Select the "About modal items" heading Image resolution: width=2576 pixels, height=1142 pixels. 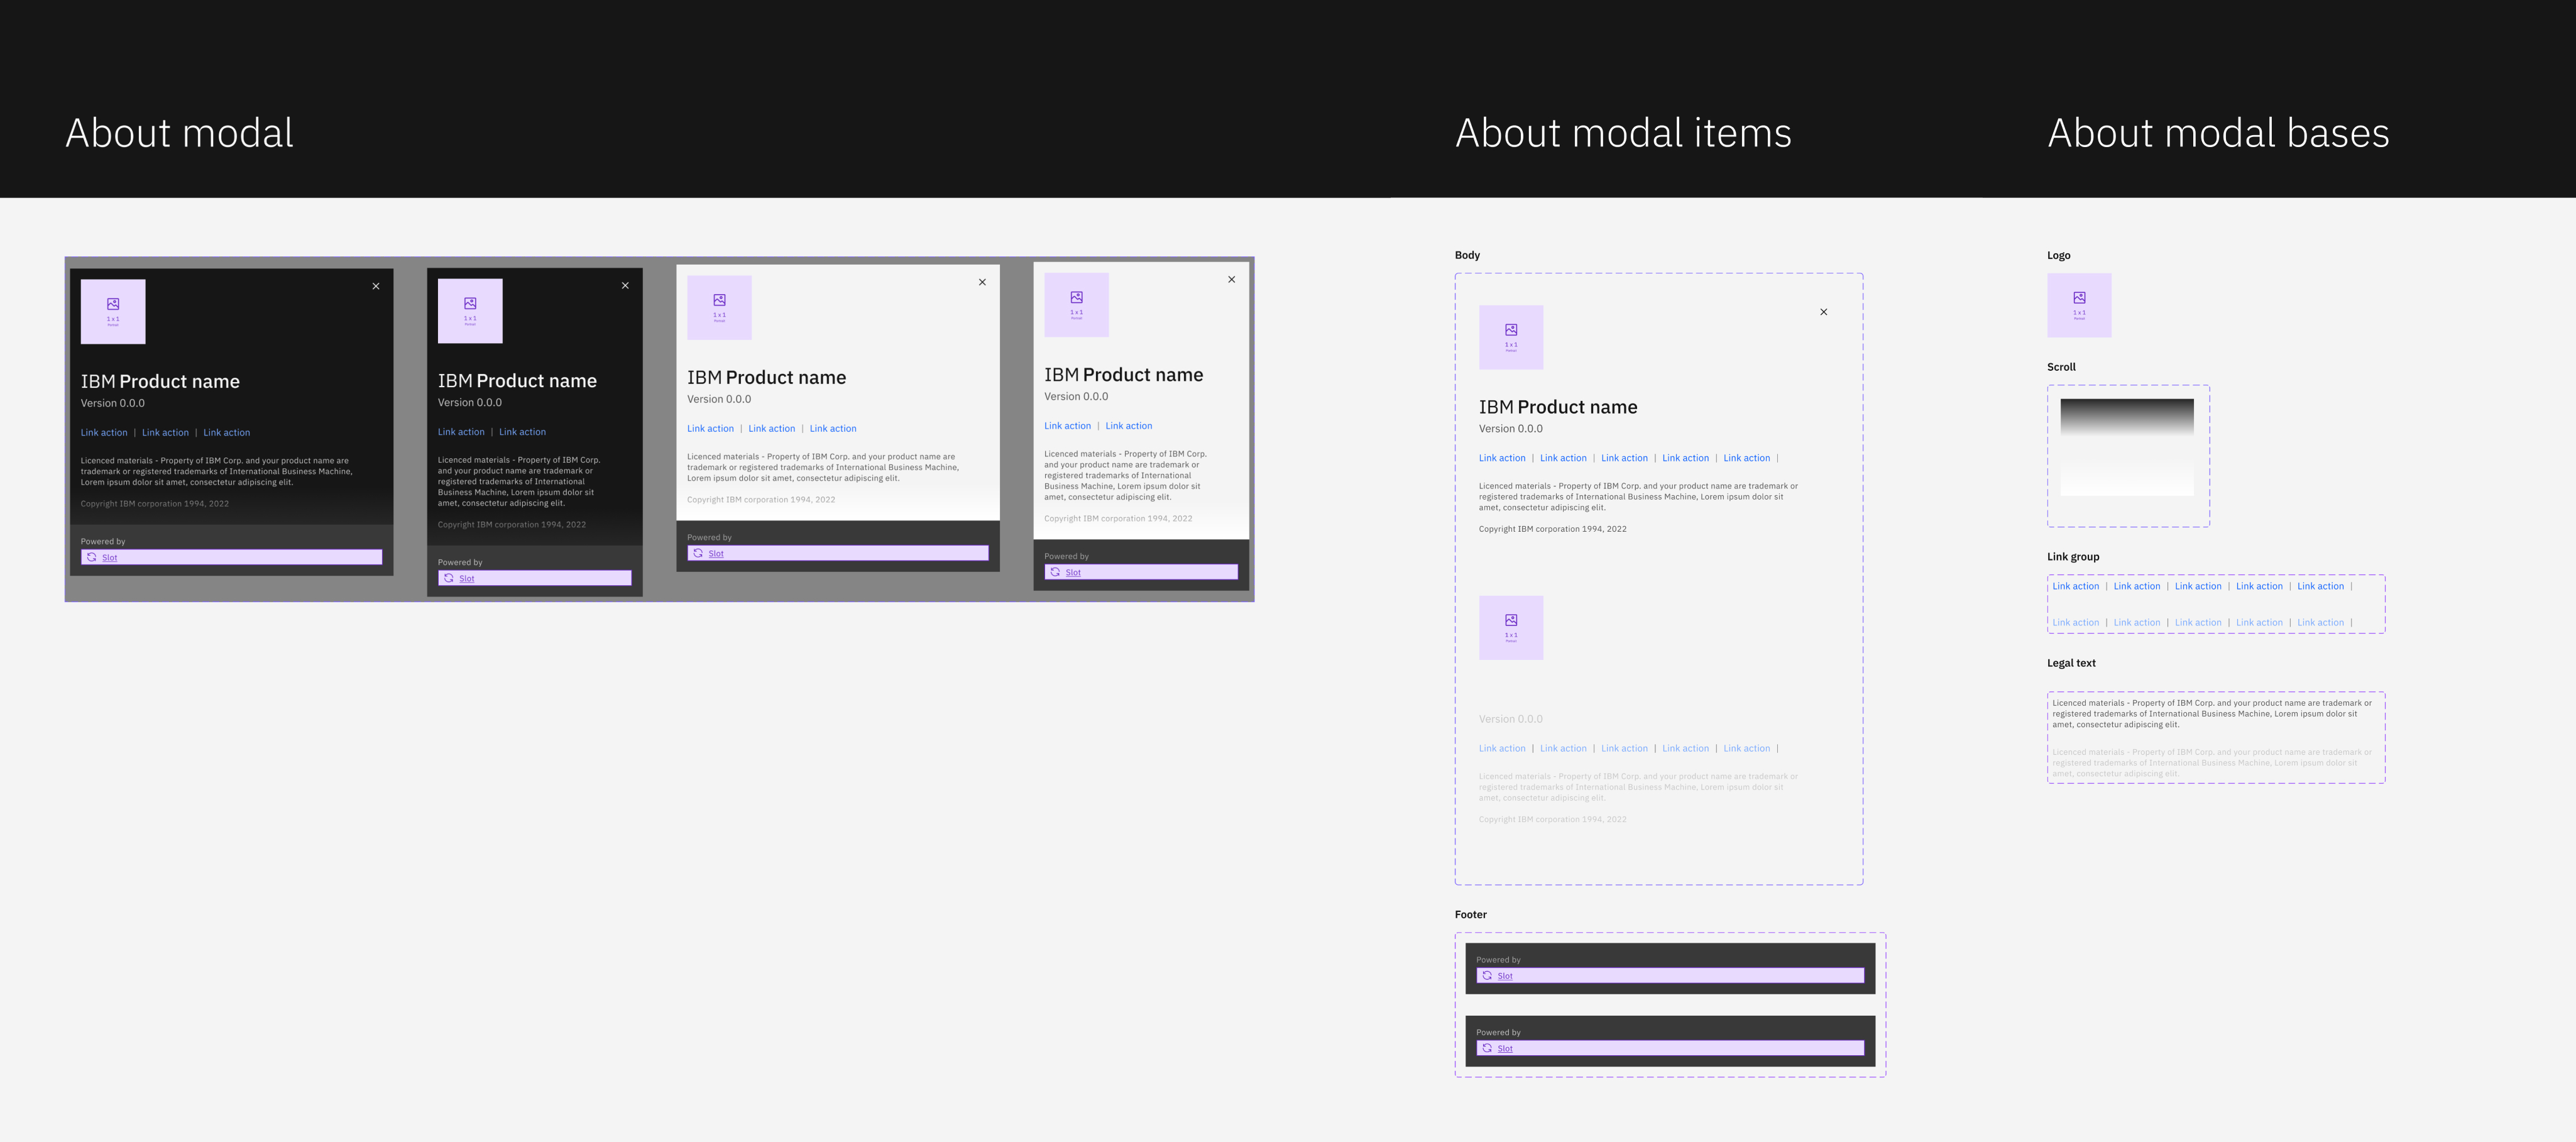pyautogui.click(x=1623, y=133)
